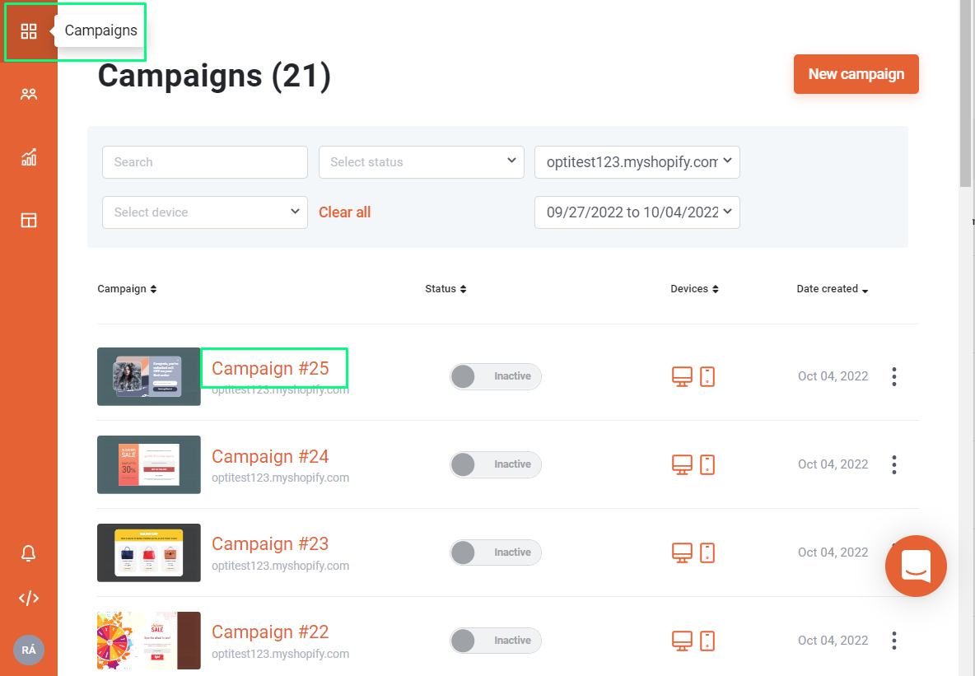Activate the Campaign #25 status toggle
975x676 pixels.
[x=496, y=376]
